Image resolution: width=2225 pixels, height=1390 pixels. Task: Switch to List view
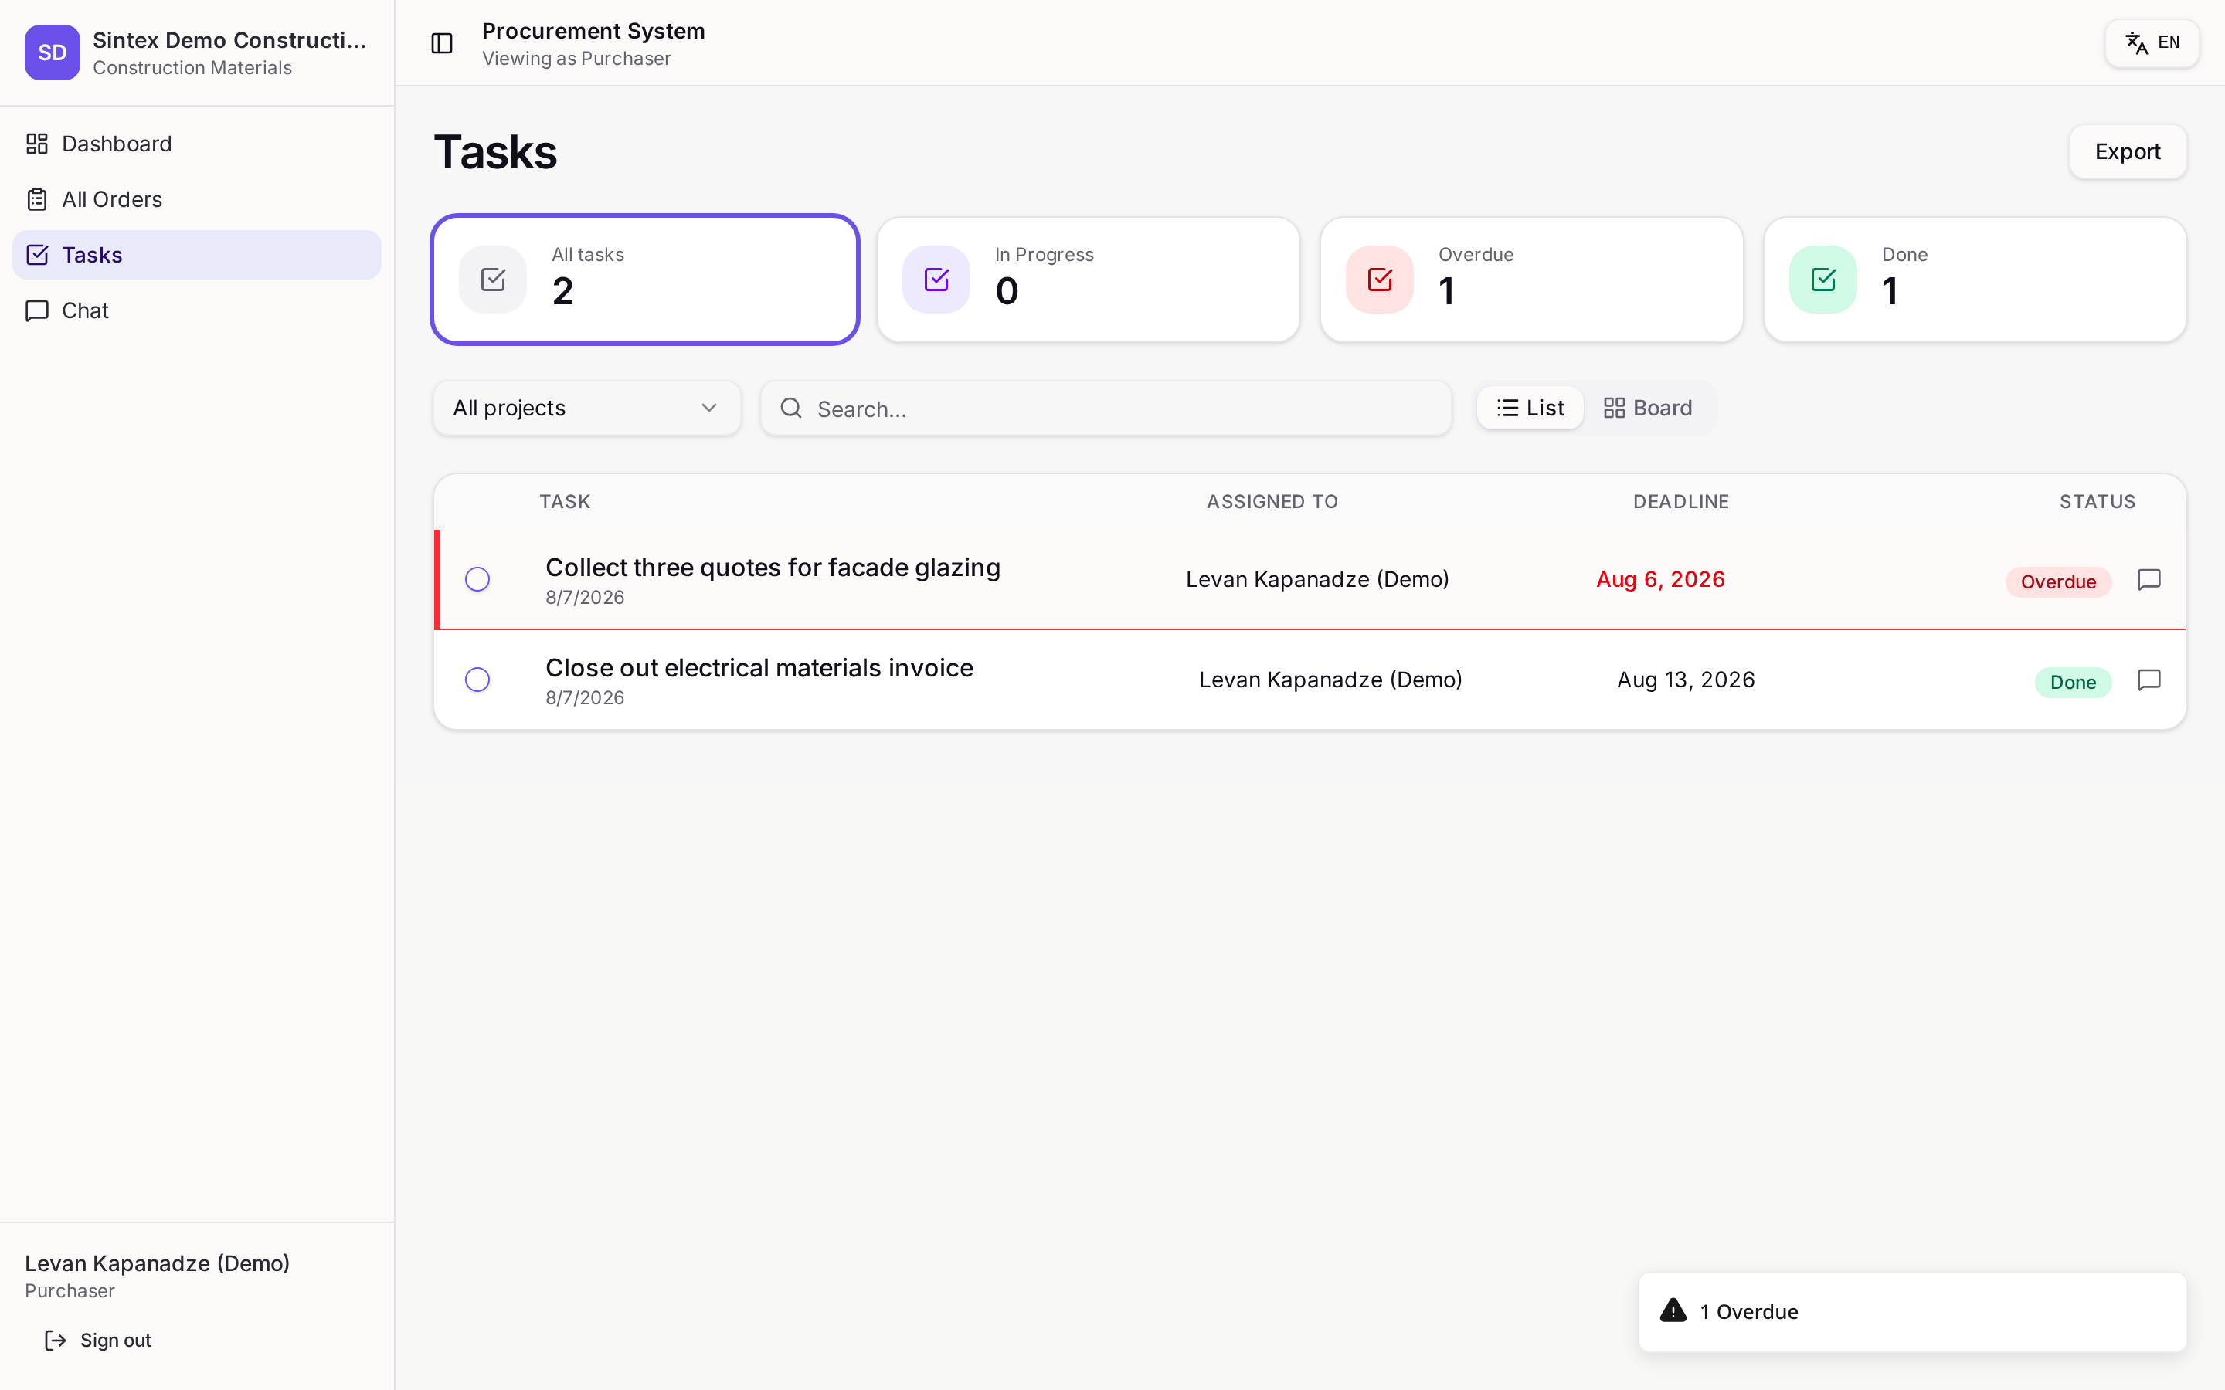tap(1530, 409)
